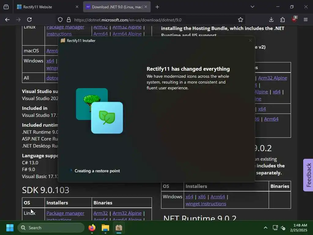Open the top Arm64 link
Image resolution: width=313 pixels, height=235 pixels.
coord(101,34)
